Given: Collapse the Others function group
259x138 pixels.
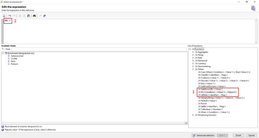Looking at the screenshot, I should (193, 69).
